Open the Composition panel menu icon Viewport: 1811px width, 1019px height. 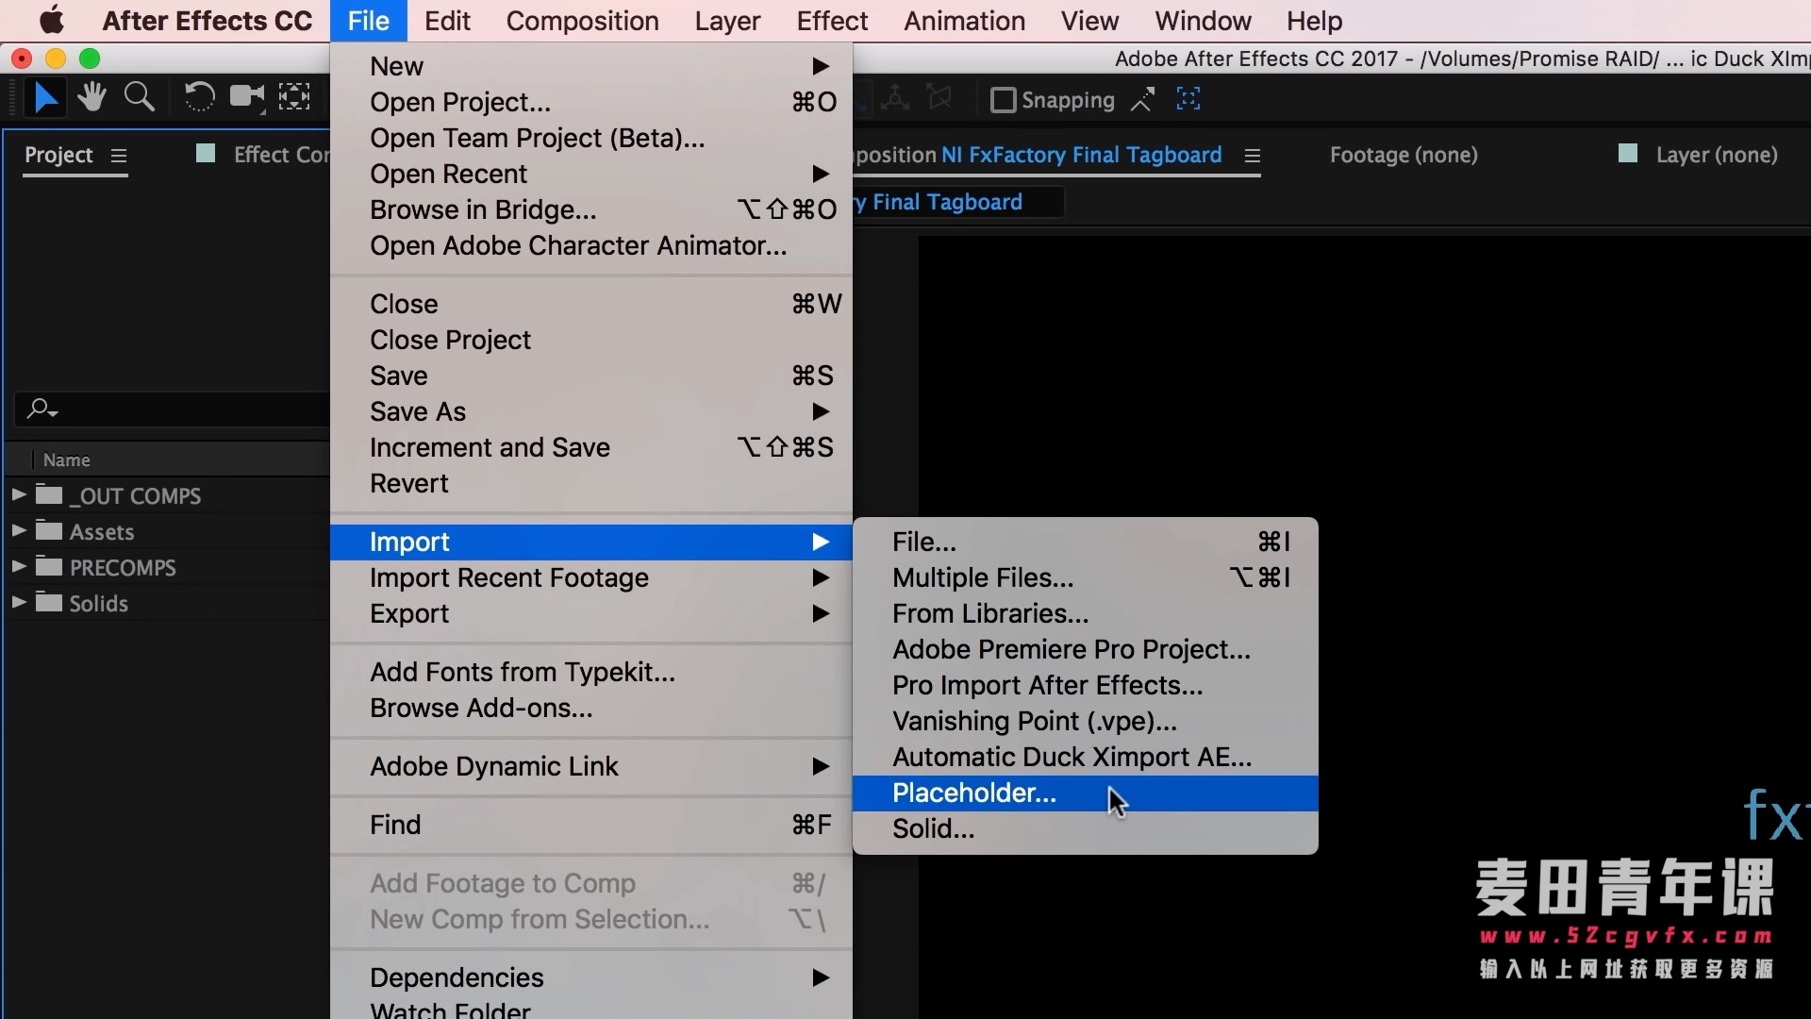coord(1253,156)
